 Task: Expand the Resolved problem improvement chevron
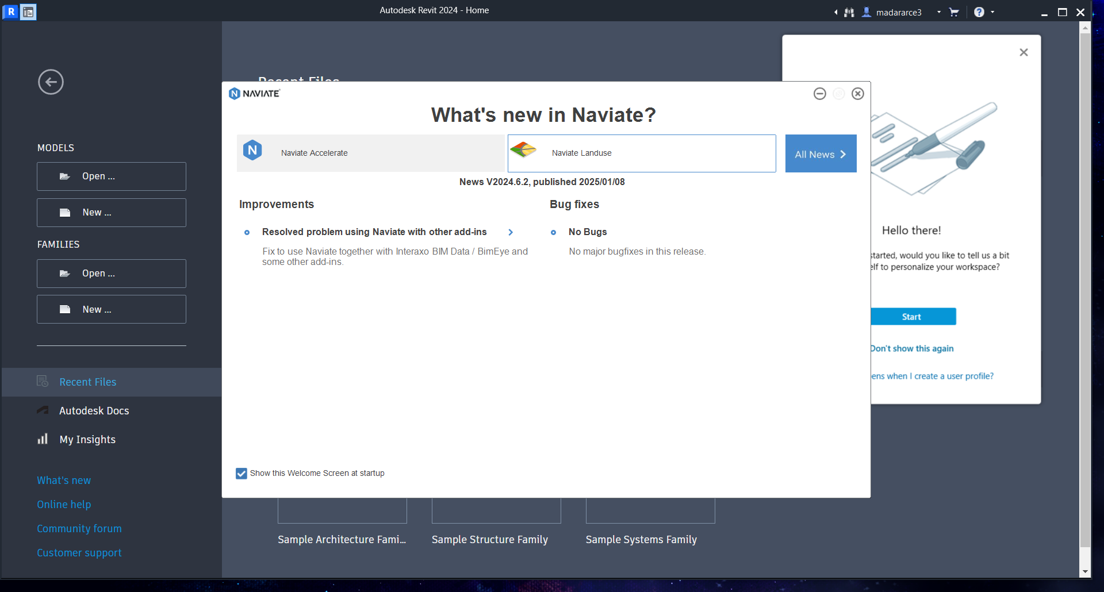[510, 232]
